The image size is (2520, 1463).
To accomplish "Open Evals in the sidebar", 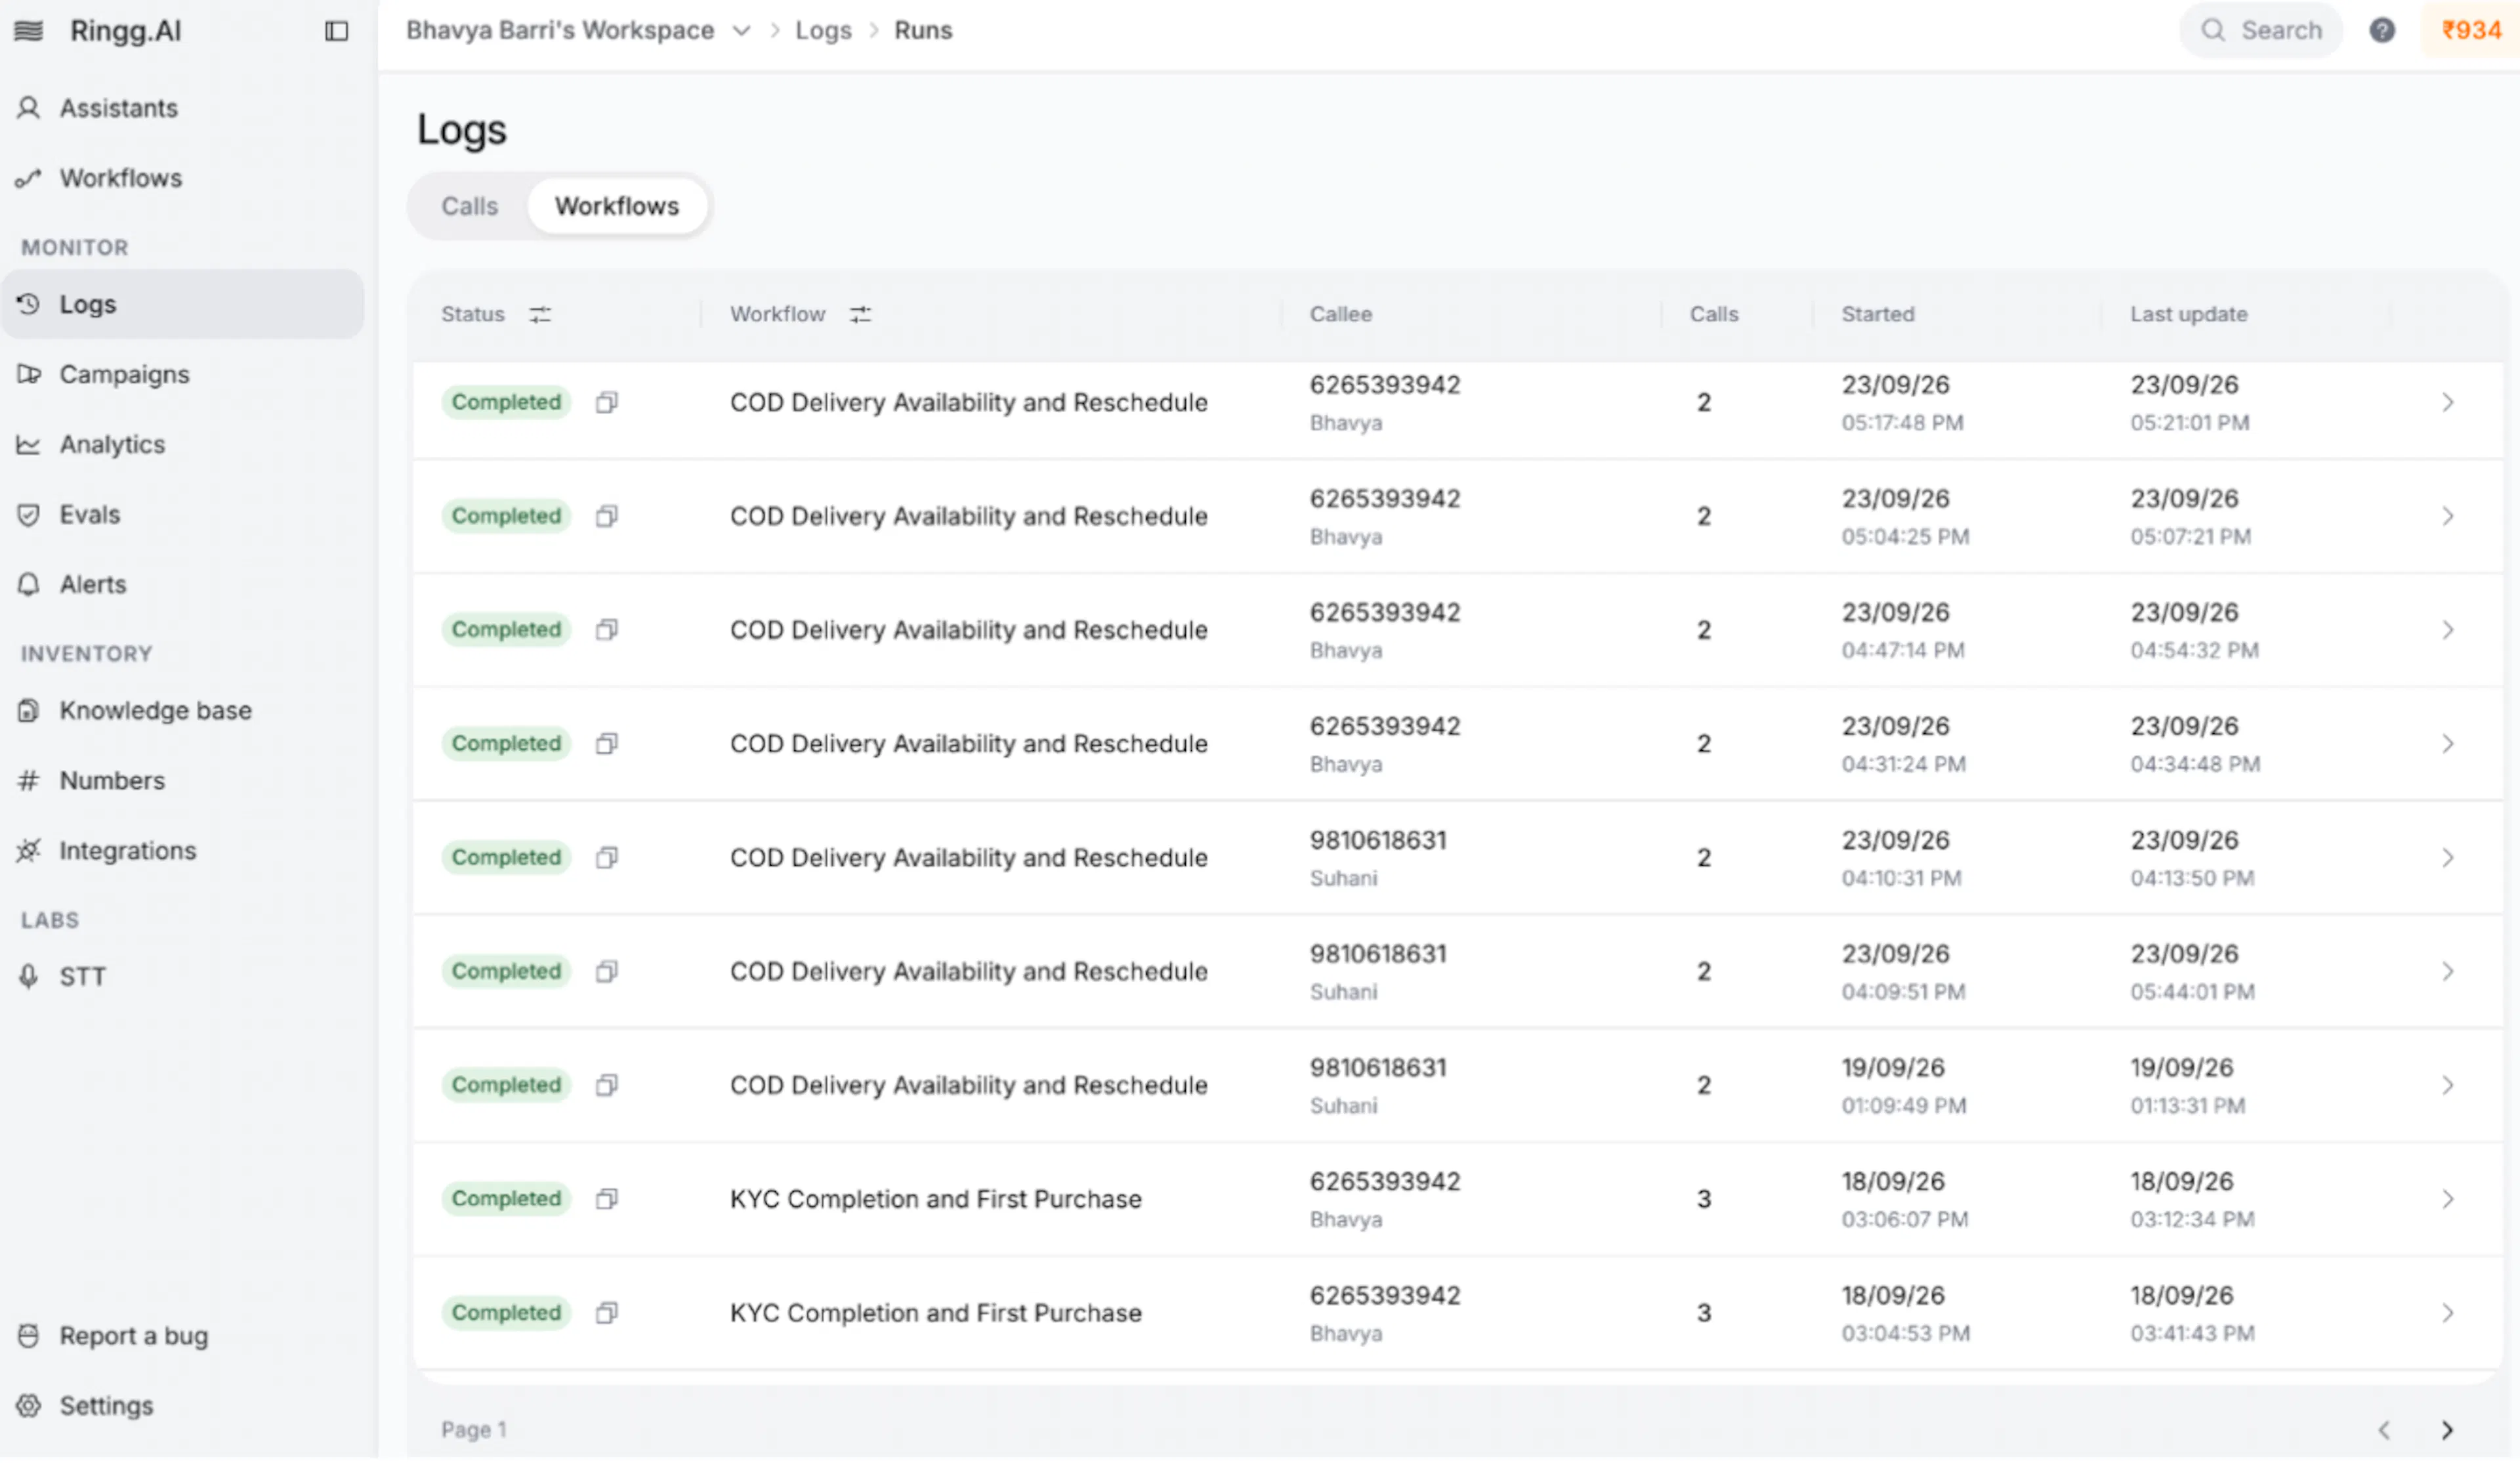I will point(182,515).
